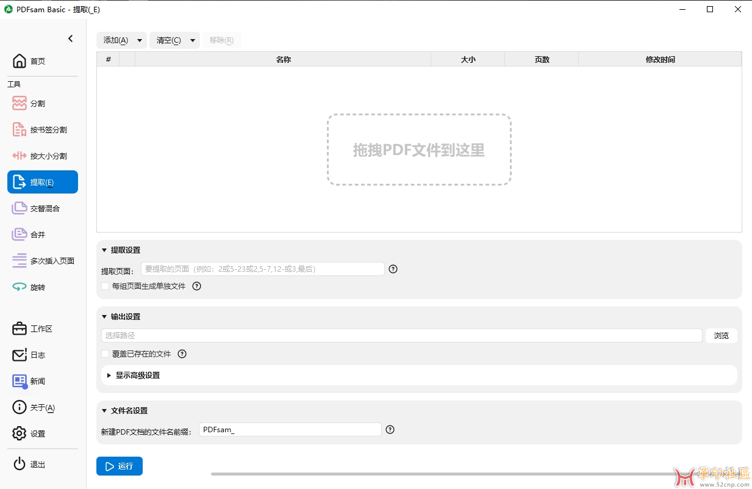Open the 工作区 workspace icon
The width and height of the screenshot is (752, 489).
(x=20, y=328)
